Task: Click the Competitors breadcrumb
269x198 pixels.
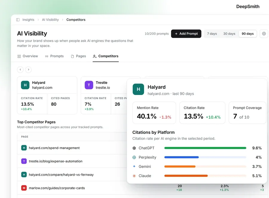Action: [x=76, y=20]
